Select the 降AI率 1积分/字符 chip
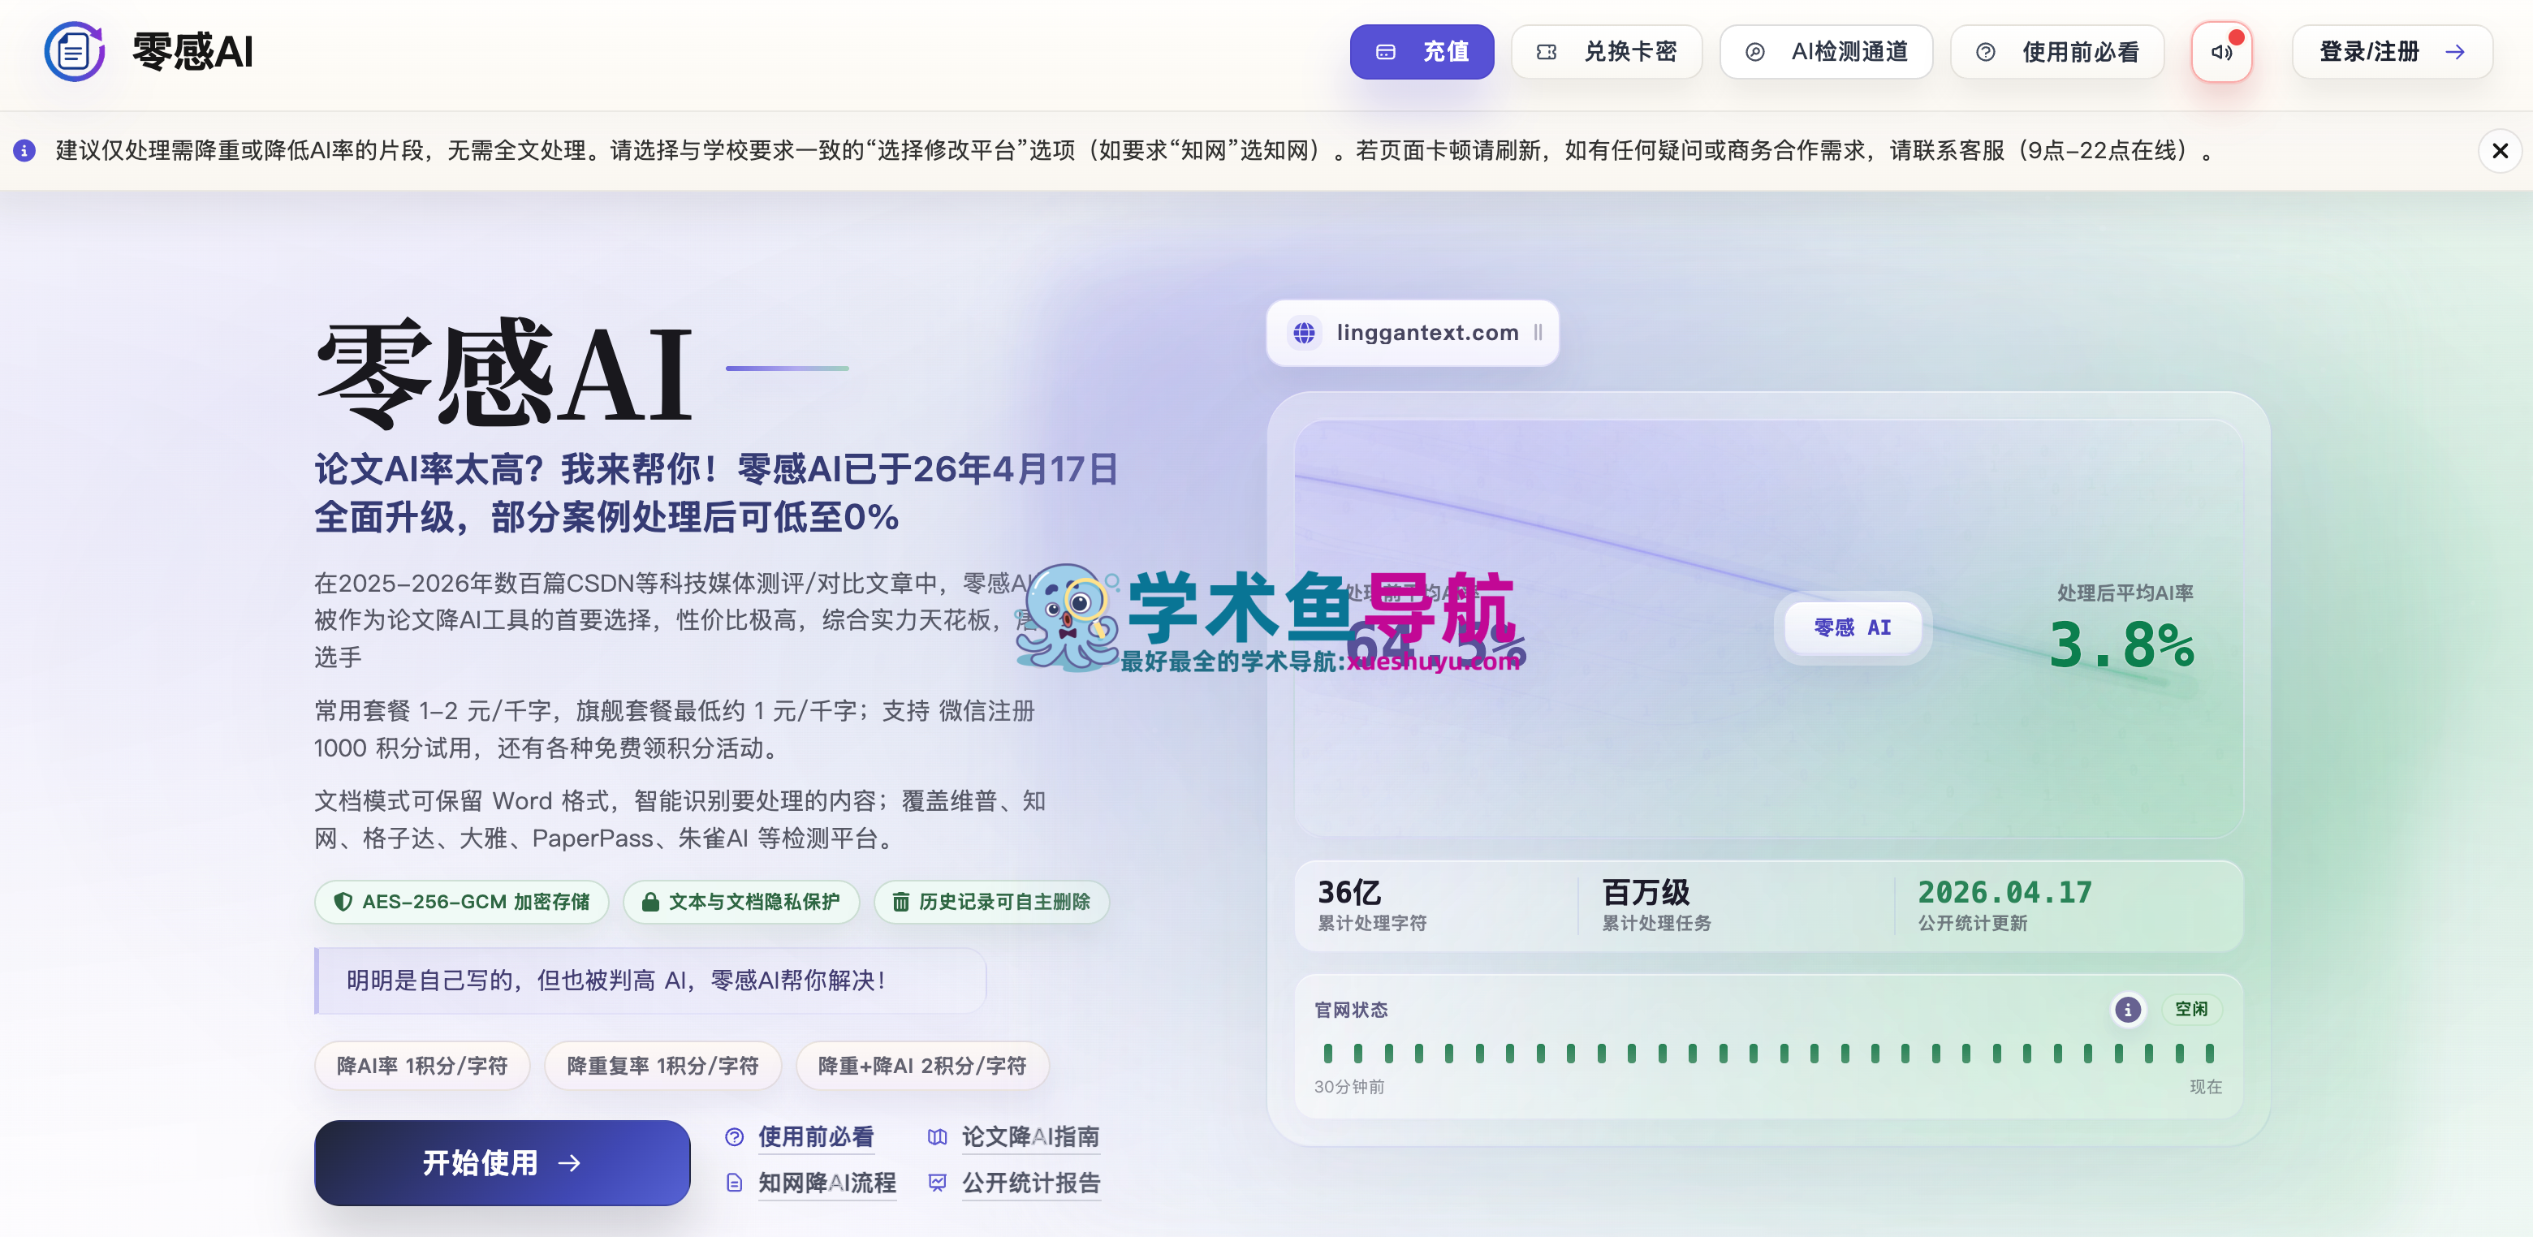The width and height of the screenshot is (2533, 1237). click(x=422, y=1066)
